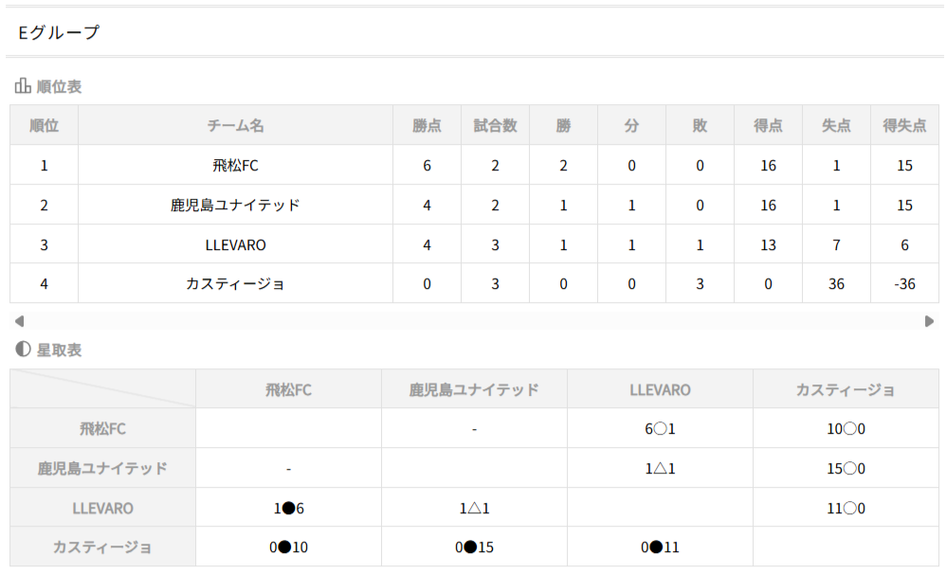Image resolution: width=946 pixels, height=574 pixels.
Task: Click the 失点 column header
Action: (x=836, y=125)
